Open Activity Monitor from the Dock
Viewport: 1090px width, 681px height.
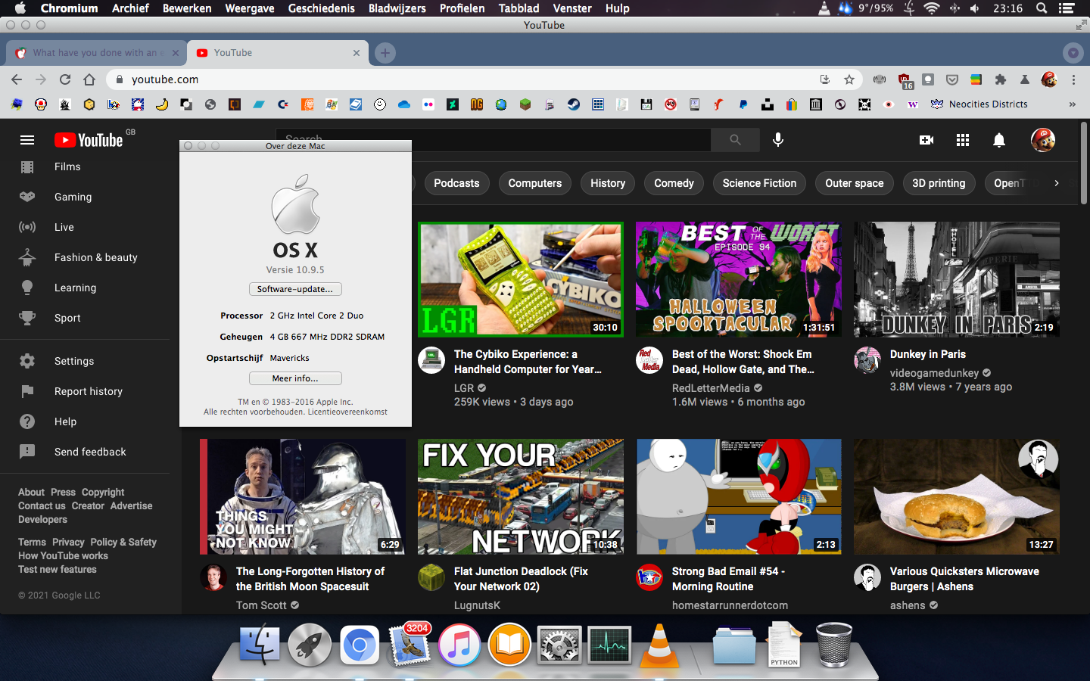point(609,645)
